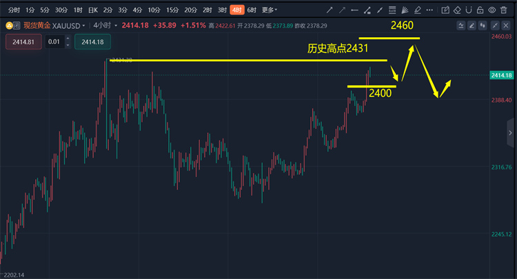Switch to 6时 timeframe
This screenshot has height=279, width=517.
tap(252, 10)
